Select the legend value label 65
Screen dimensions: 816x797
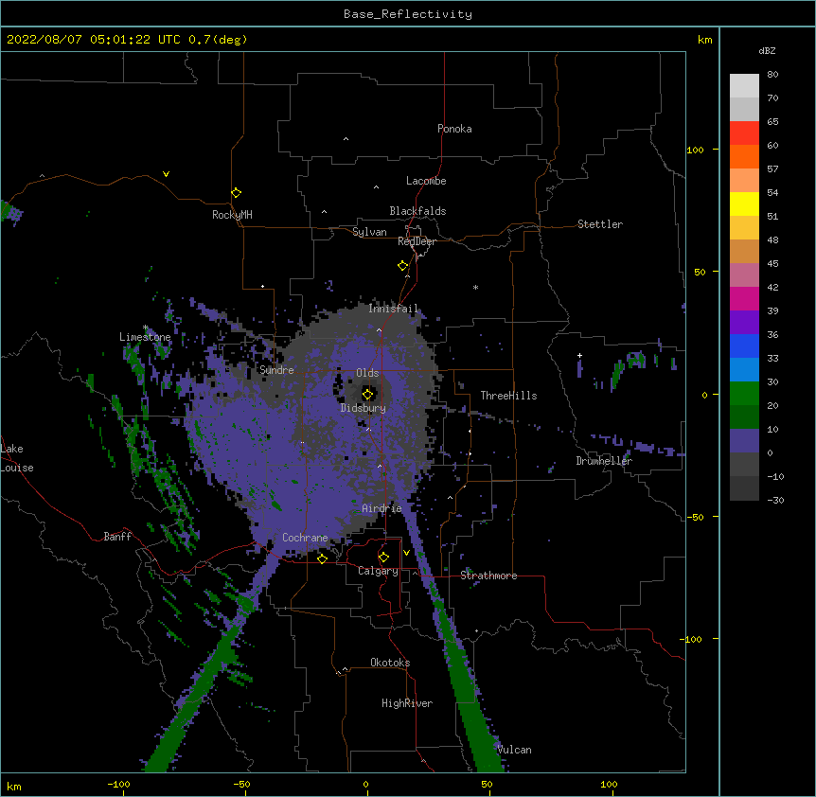772,121
